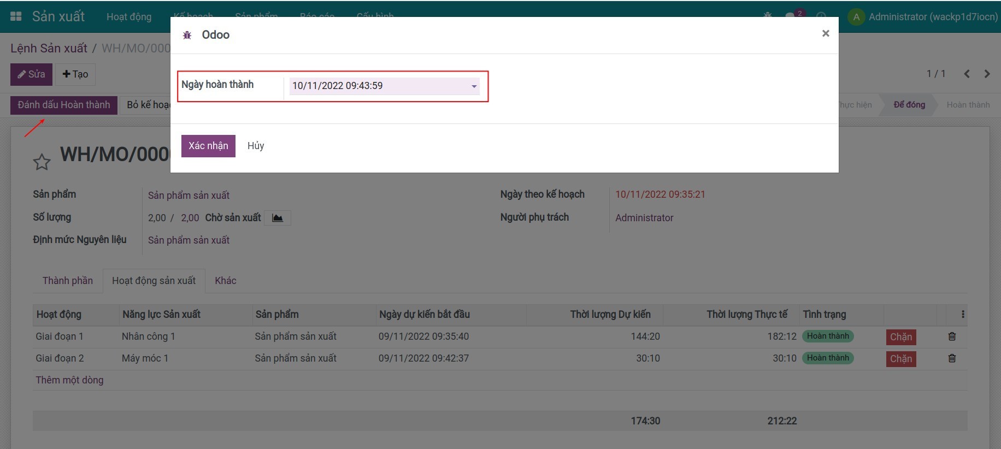
Task: Toggle the favorite star for this order
Action: click(42, 162)
